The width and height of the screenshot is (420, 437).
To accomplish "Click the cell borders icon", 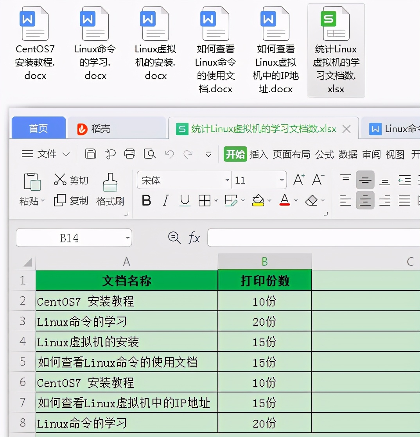I will [x=205, y=201].
